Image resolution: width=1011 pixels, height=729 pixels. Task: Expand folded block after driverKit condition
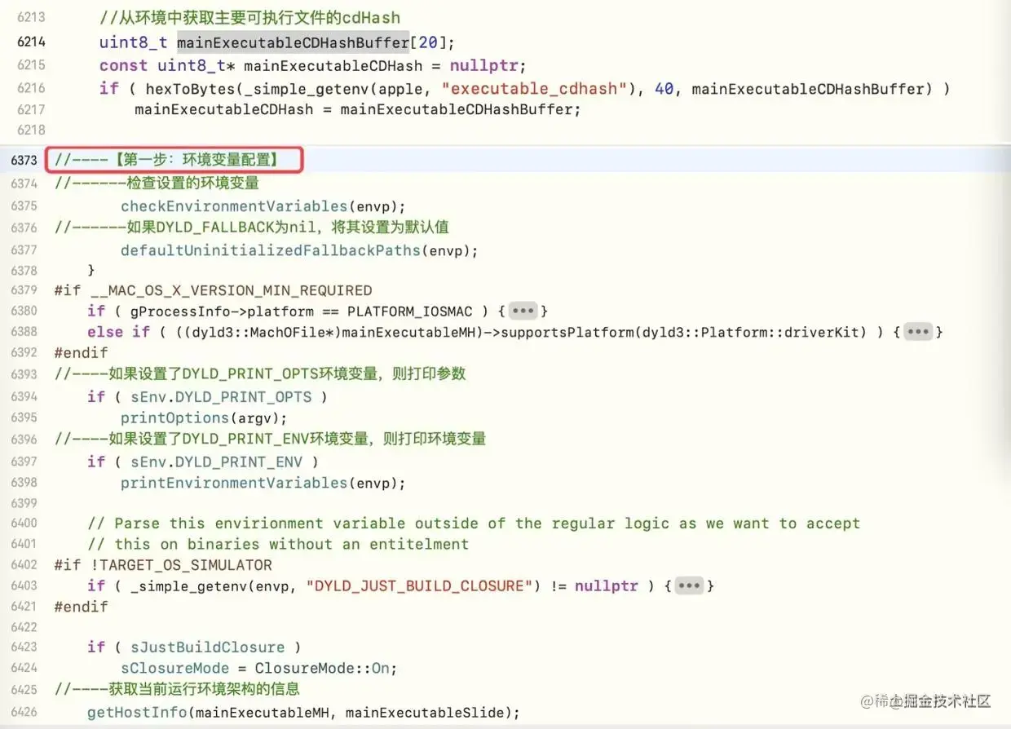(918, 332)
